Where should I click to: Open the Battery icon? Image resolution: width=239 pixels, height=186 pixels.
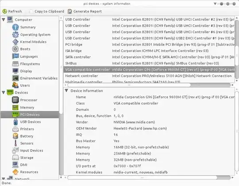pos(15,136)
